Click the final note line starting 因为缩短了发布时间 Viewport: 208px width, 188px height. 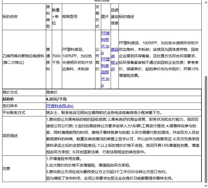(110, 179)
